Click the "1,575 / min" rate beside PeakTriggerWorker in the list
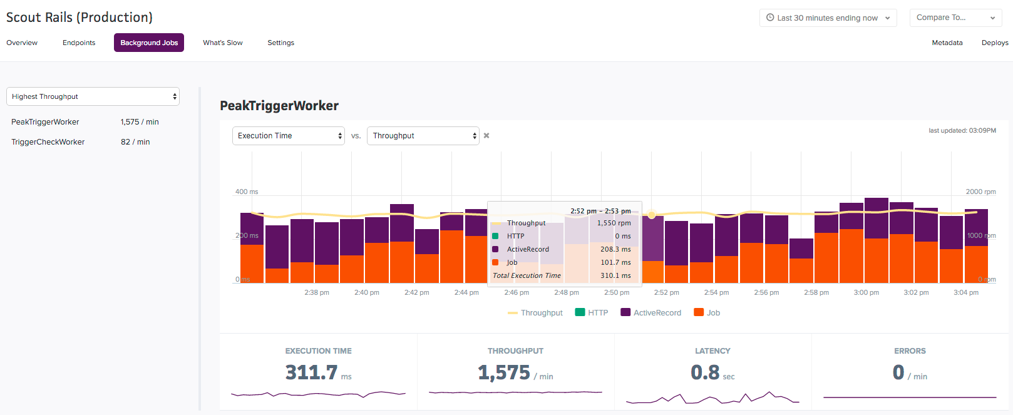This screenshot has width=1013, height=415. [x=140, y=122]
